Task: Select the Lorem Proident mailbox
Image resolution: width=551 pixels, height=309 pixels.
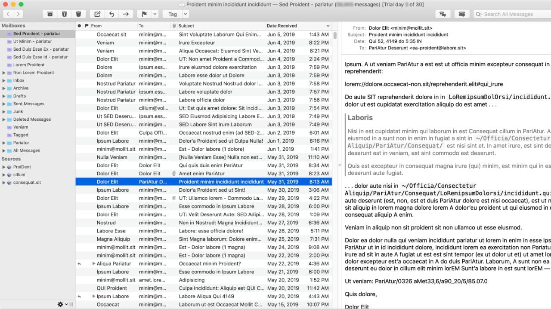Action: pos(37,64)
